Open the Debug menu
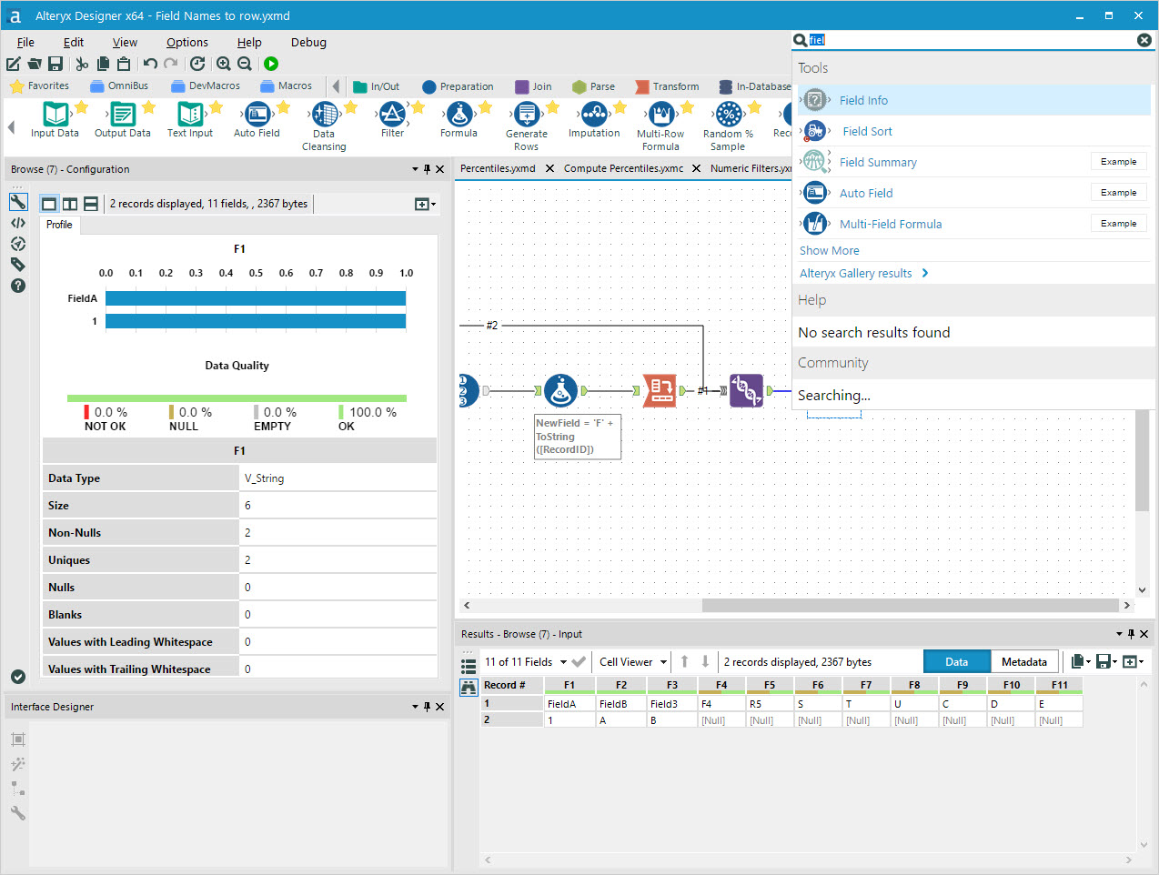The image size is (1159, 875). 308,42
